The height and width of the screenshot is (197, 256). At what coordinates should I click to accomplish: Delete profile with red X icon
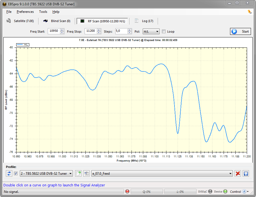pos(238,173)
